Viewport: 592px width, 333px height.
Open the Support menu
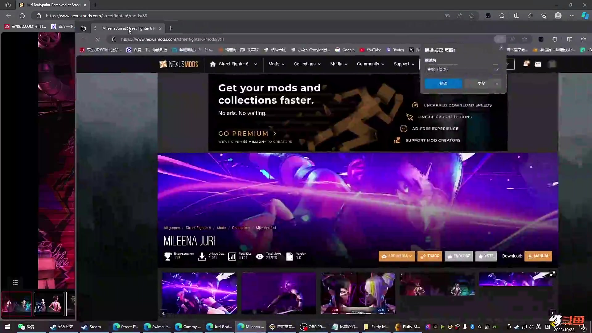coord(404,64)
